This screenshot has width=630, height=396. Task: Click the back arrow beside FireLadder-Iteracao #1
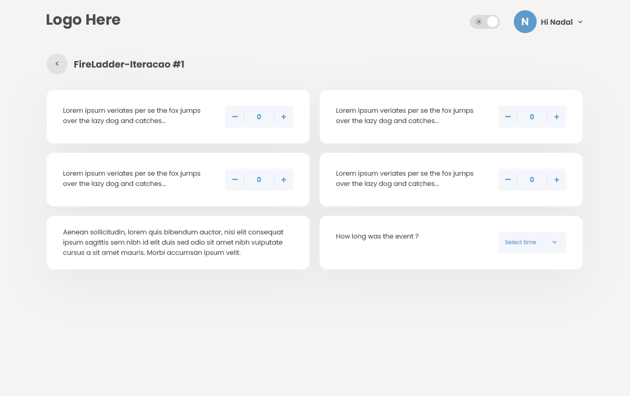(57, 64)
